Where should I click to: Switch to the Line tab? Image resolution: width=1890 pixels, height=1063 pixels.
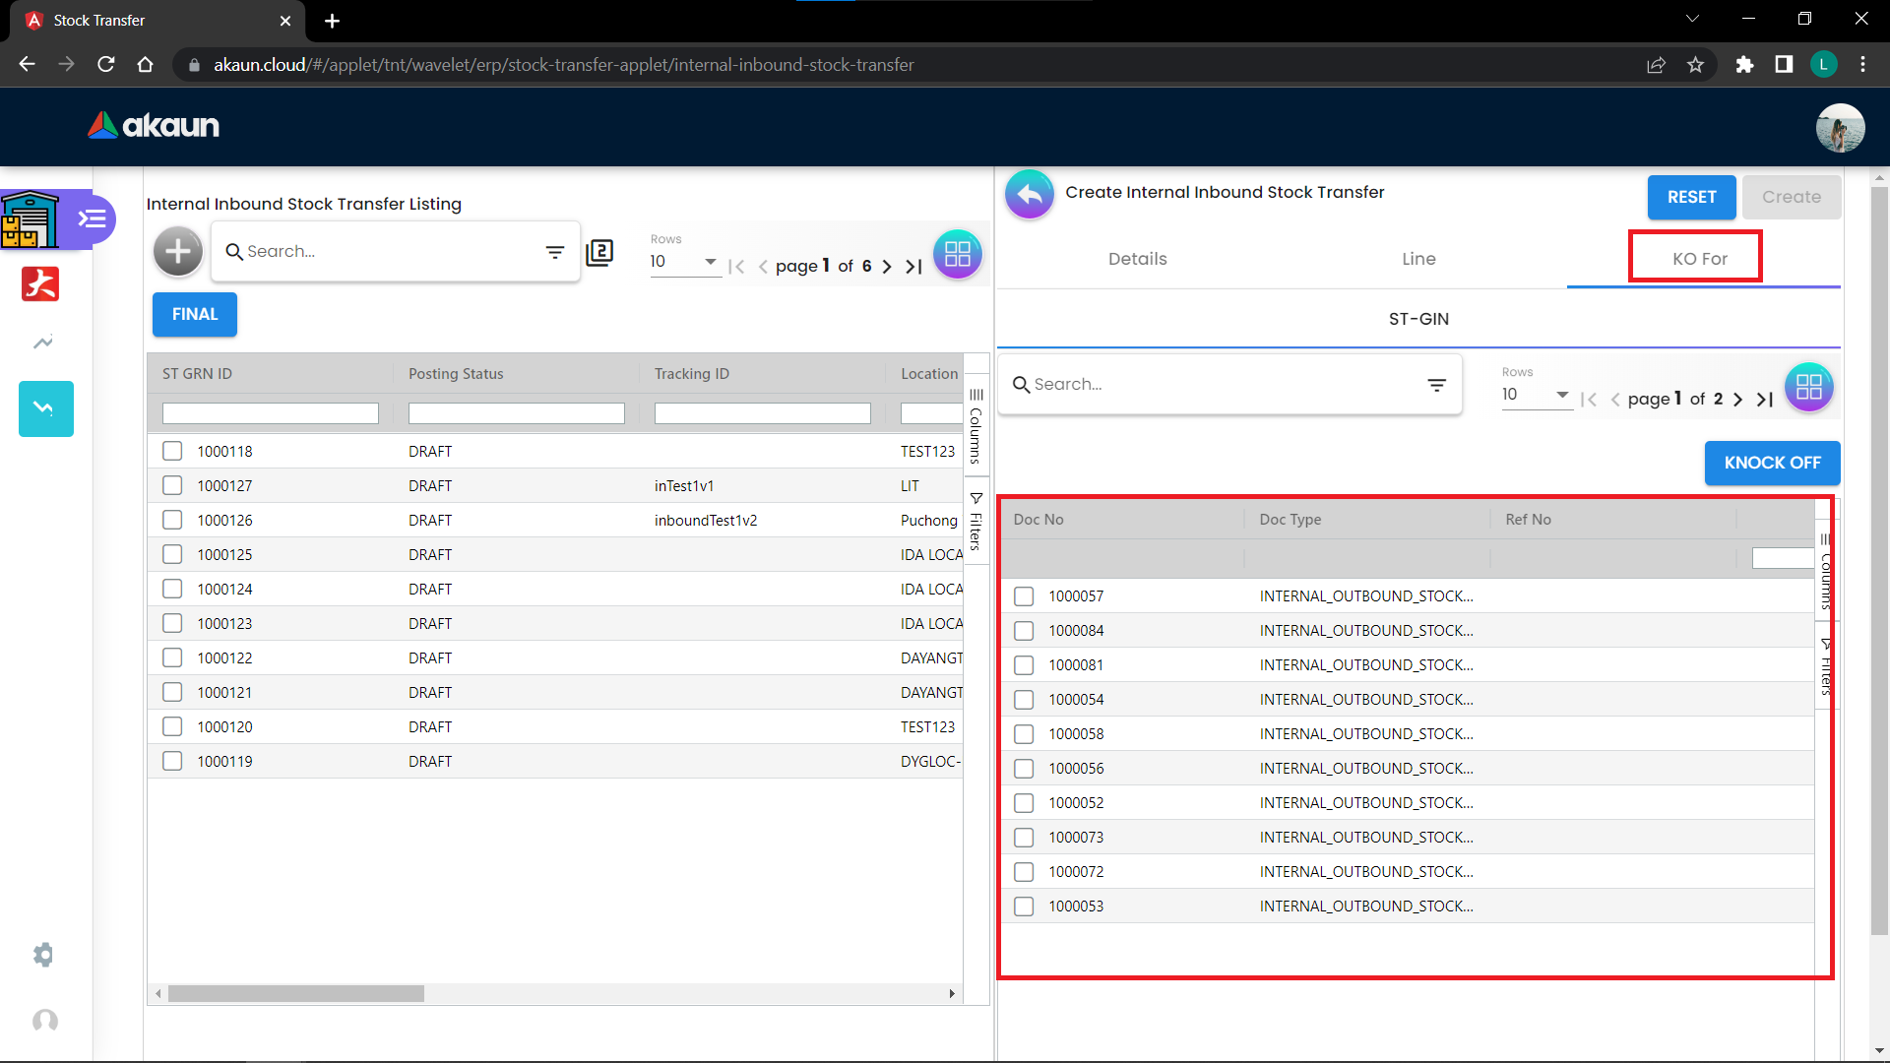click(1418, 259)
